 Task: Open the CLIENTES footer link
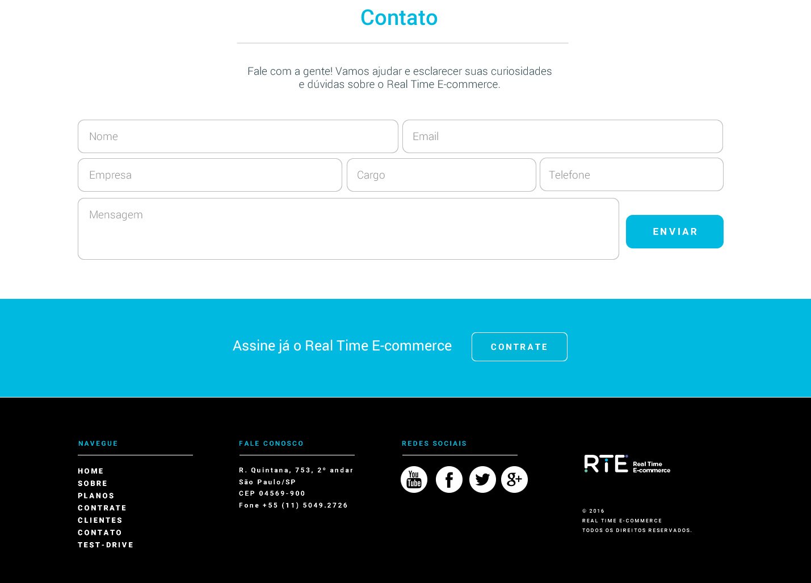click(x=100, y=521)
